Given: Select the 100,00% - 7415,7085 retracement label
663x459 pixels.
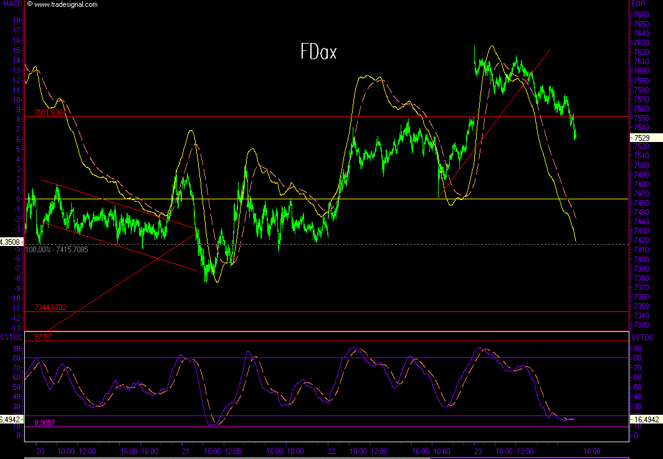Looking at the screenshot, I should pyautogui.click(x=57, y=250).
